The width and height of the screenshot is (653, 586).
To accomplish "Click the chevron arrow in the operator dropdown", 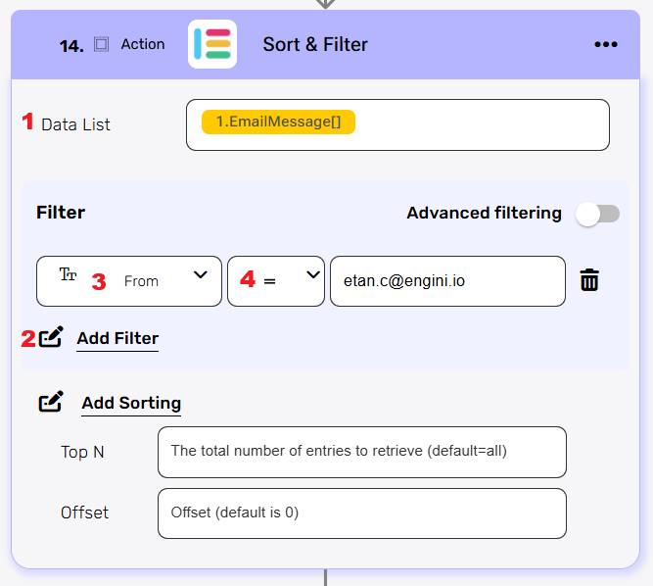I will pos(313,275).
